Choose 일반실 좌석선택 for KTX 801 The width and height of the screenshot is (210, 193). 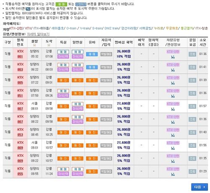[78, 56]
